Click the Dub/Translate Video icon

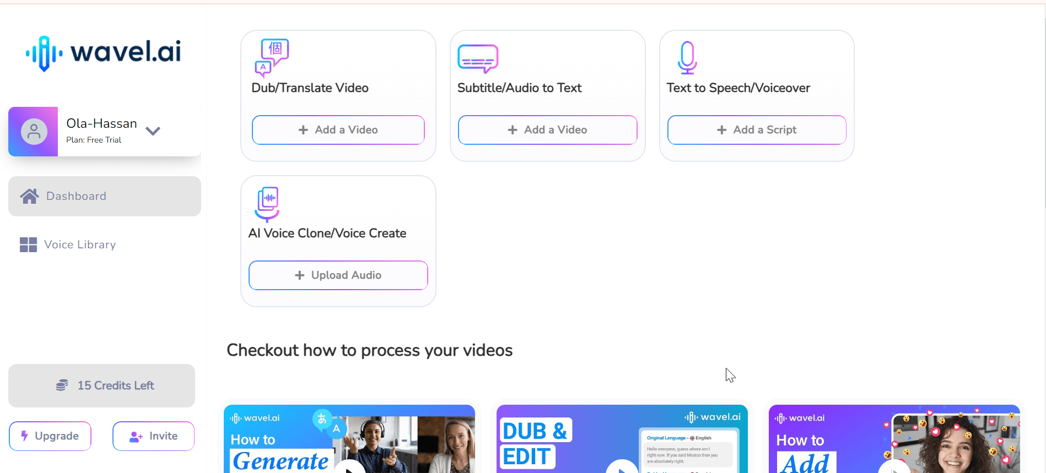272,57
